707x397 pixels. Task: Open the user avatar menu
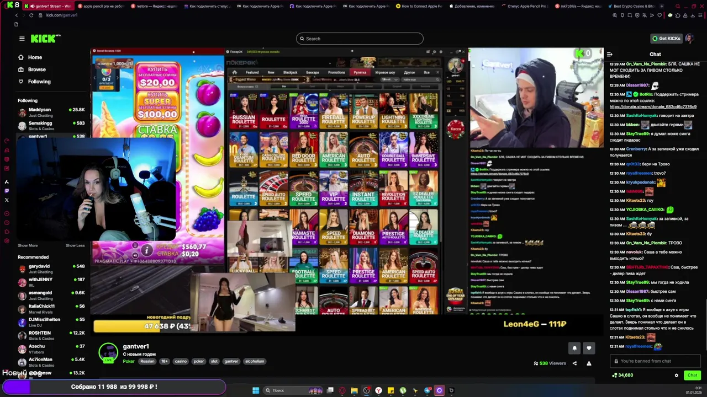pyautogui.click(x=689, y=39)
